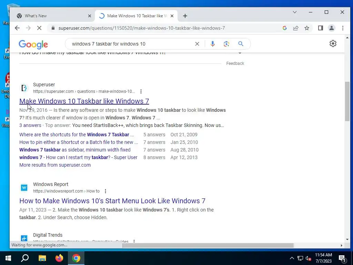The height and width of the screenshot is (265, 353).
Task: Open Where are the shortcuts result
Action: [77, 135]
